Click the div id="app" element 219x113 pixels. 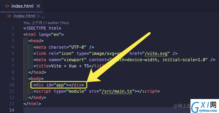tap(59, 85)
